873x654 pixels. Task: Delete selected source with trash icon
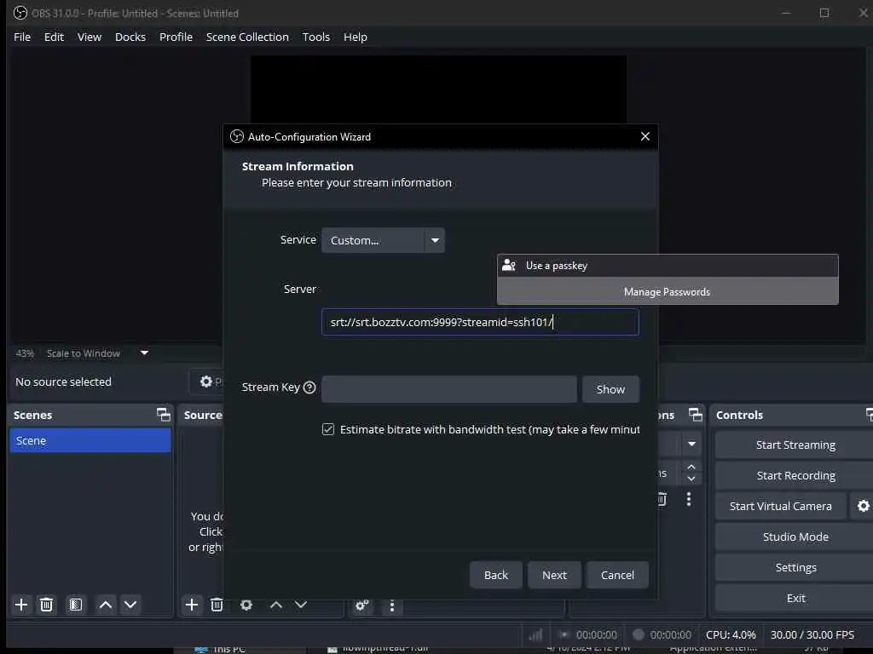pyautogui.click(x=217, y=605)
